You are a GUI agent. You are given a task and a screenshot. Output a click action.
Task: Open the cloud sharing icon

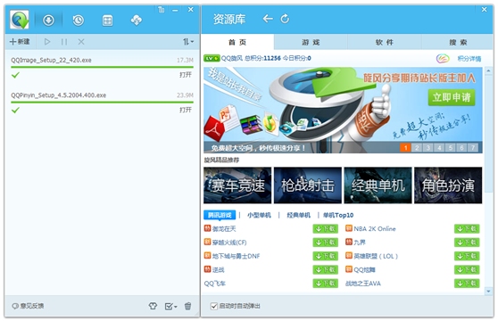[137, 21]
